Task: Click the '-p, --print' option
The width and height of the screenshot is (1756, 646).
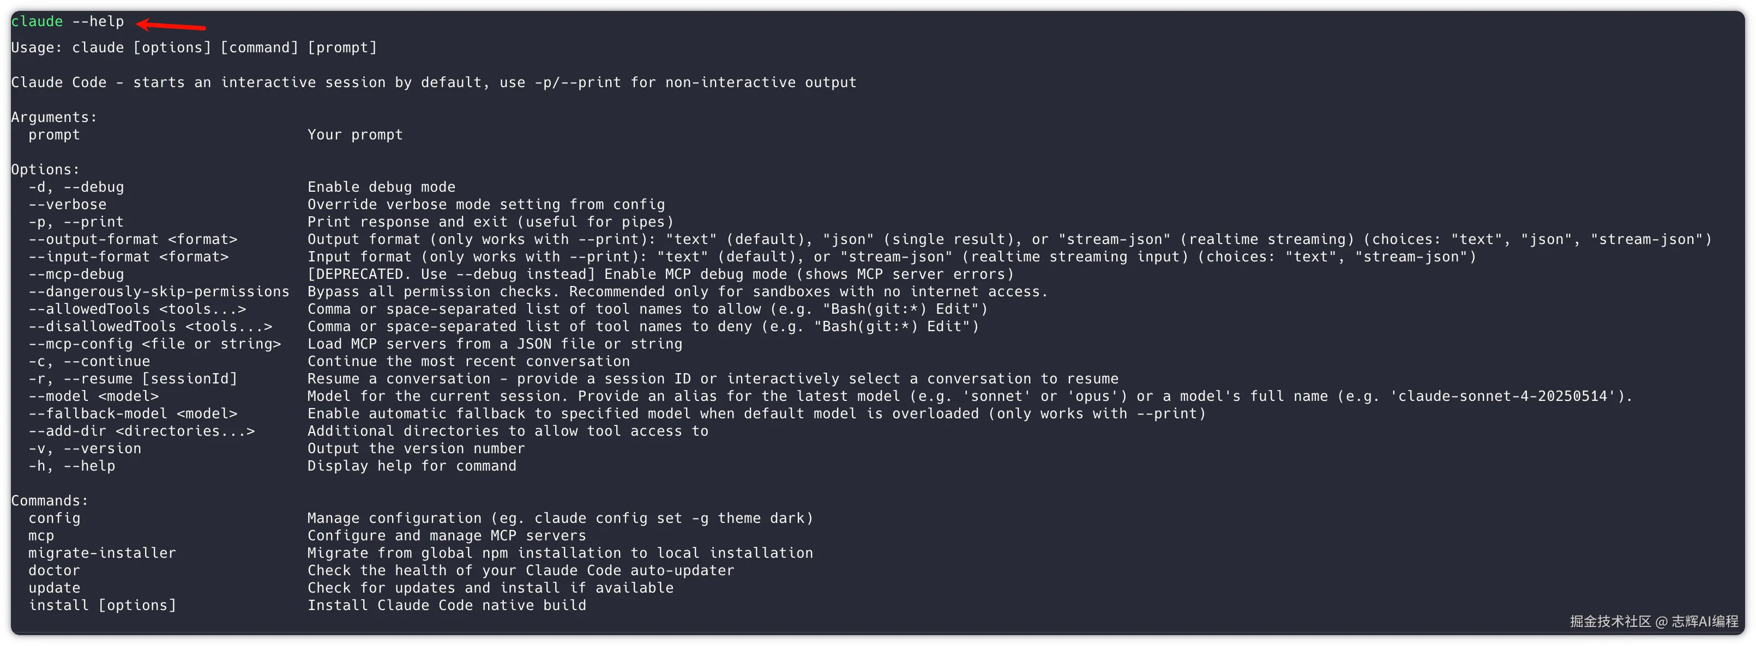Action: pos(76,222)
